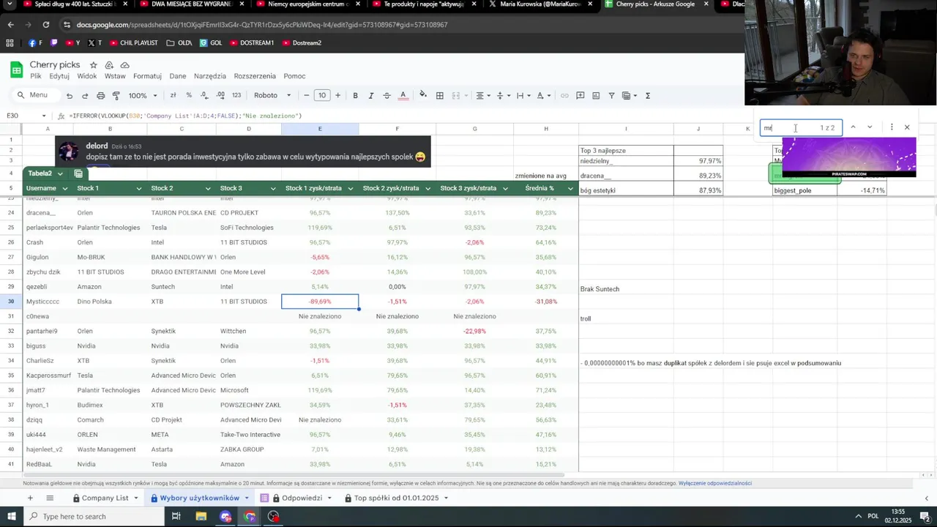The height and width of the screenshot is (527, 937).
Task: Toggle bold formatting
Action: (355, 95)
